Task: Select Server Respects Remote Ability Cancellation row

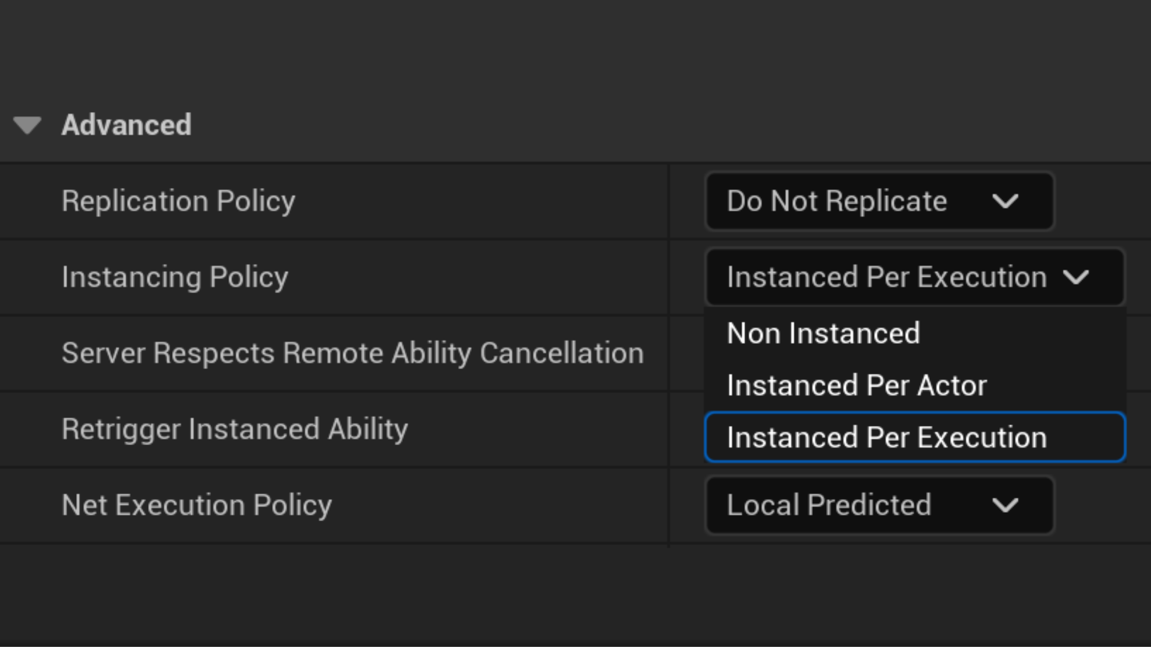Action: coord(352,353)
